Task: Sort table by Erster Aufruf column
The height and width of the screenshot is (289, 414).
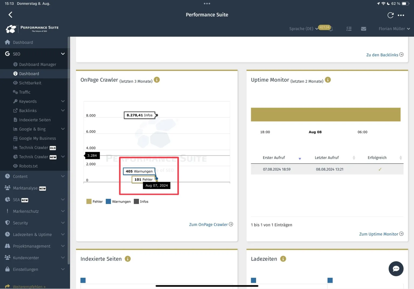Action: 274,158
